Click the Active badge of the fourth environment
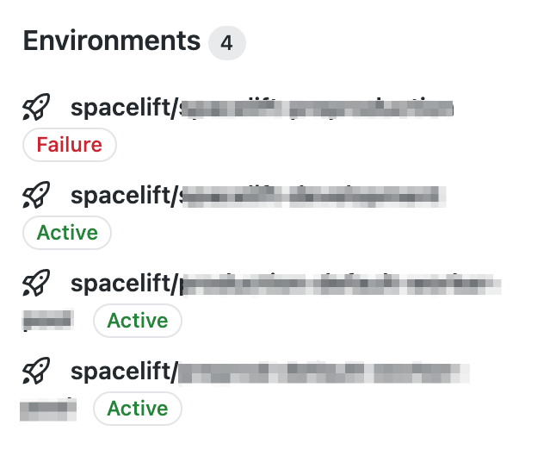556x450 pixels. pos(138,409)
